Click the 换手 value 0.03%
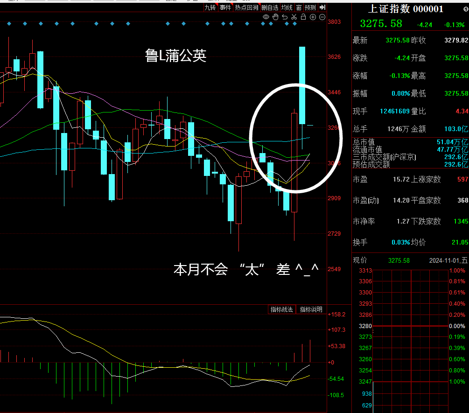Viewport: 469px width, 413px height. click(x=401, y=242)
